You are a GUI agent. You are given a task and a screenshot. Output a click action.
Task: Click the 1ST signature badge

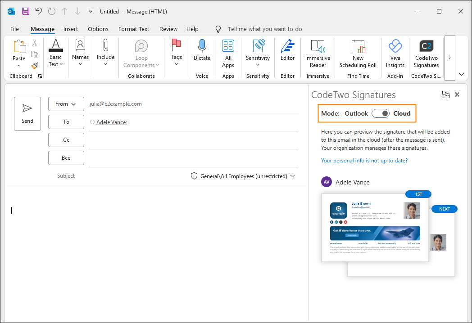(418, 194)
